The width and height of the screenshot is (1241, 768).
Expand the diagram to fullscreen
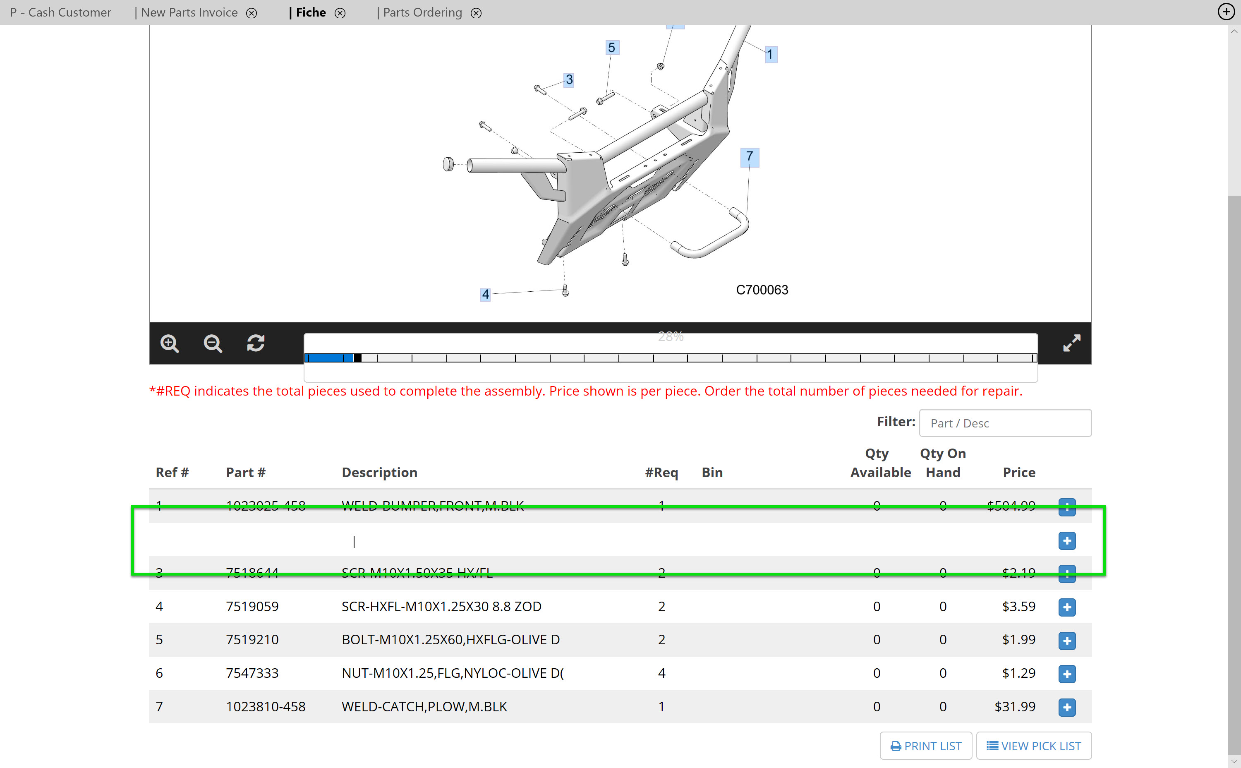tap(1071, 343)
